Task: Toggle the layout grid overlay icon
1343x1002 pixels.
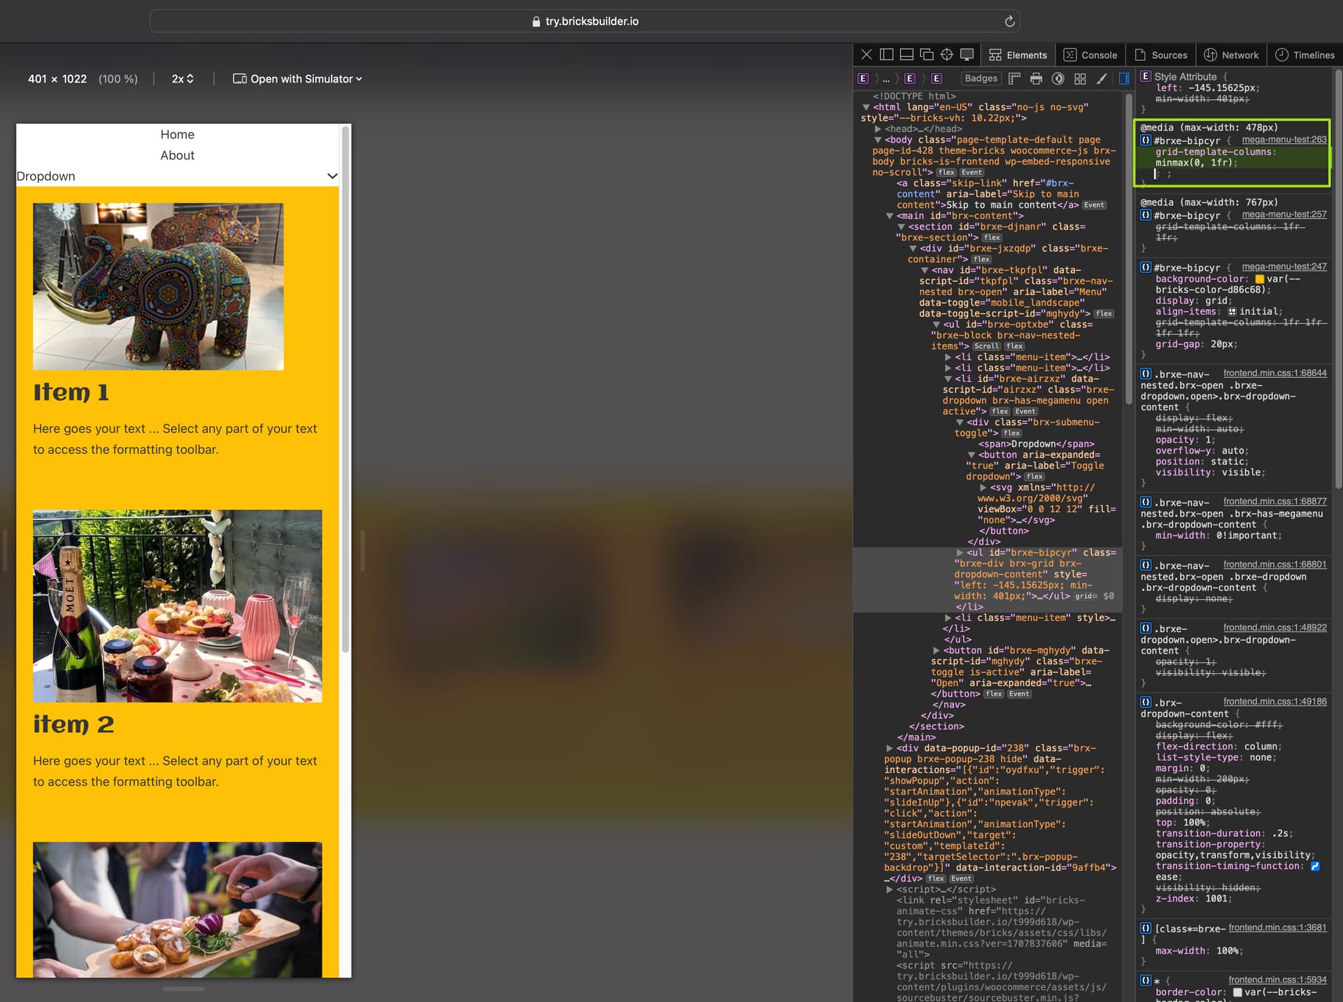Action: [x=1080, y=78]
